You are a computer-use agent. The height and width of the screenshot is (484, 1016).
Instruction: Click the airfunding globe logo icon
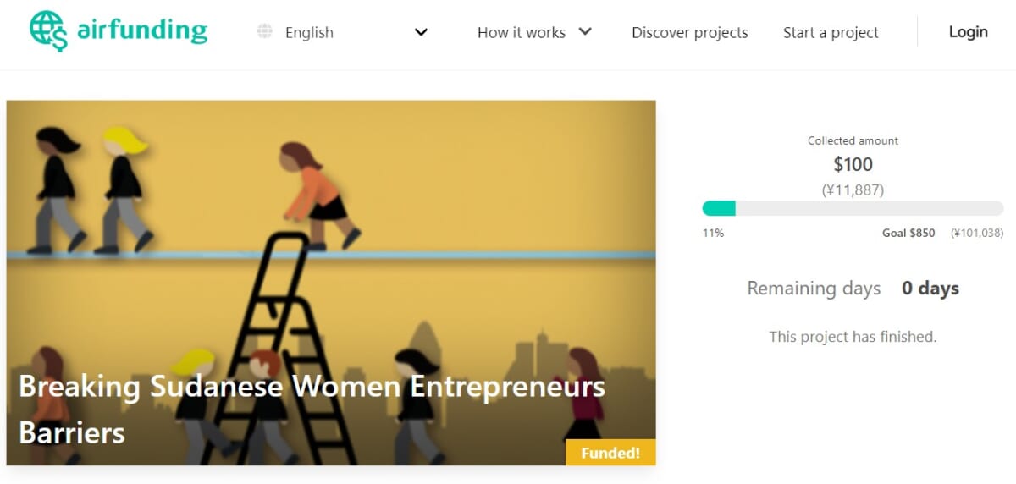(47, 31)
